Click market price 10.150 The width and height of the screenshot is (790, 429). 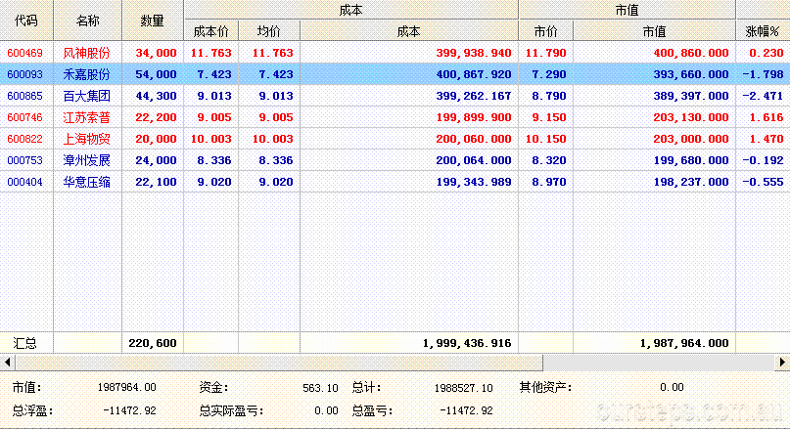pos(545,139)
